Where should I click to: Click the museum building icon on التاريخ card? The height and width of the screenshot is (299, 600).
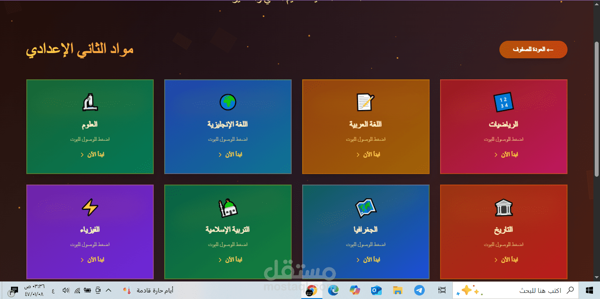click(x=503, y=207)
